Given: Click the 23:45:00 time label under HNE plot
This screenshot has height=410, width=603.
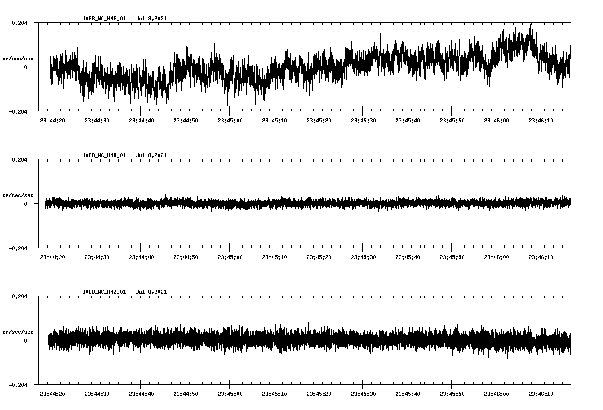Looking at the screenshot, I should (230, 121).
